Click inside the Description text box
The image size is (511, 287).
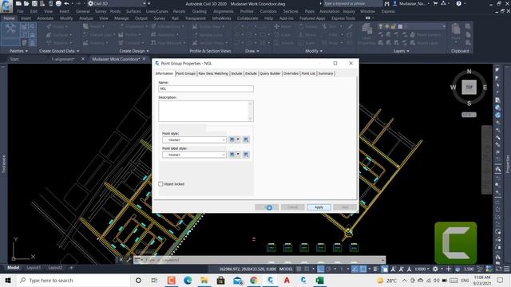tap(204, 111)
